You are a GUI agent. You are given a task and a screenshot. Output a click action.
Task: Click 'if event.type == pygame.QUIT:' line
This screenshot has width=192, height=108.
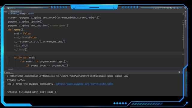pos(48,66)
